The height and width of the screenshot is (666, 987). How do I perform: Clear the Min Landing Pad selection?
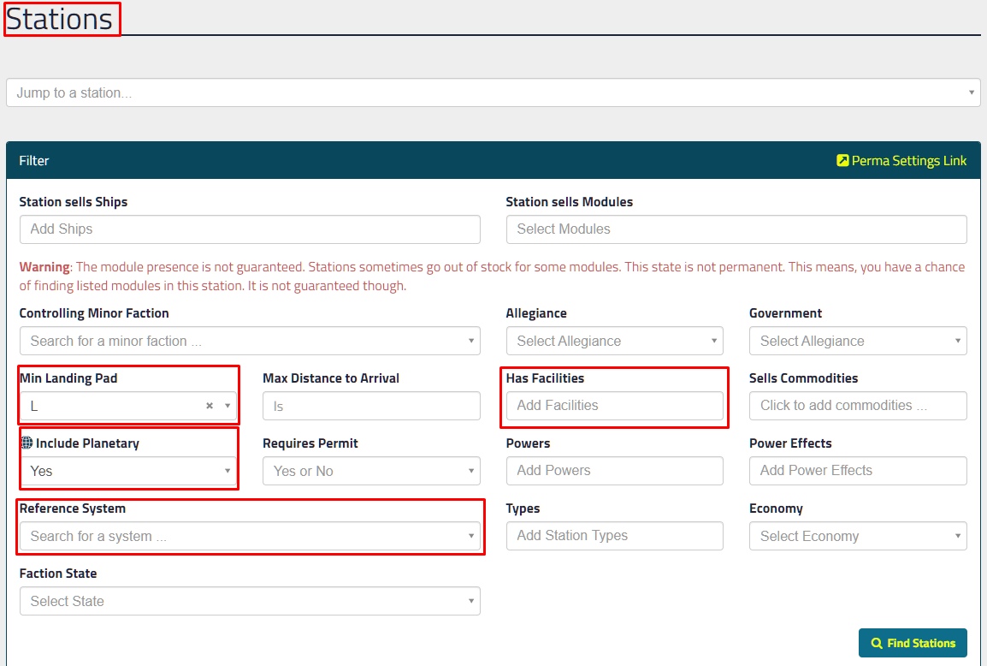210,406
